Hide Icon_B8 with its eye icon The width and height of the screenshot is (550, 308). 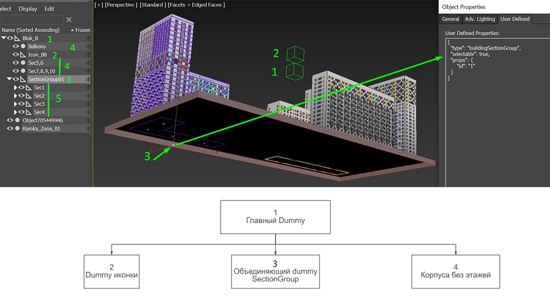[x=16, y=55]
